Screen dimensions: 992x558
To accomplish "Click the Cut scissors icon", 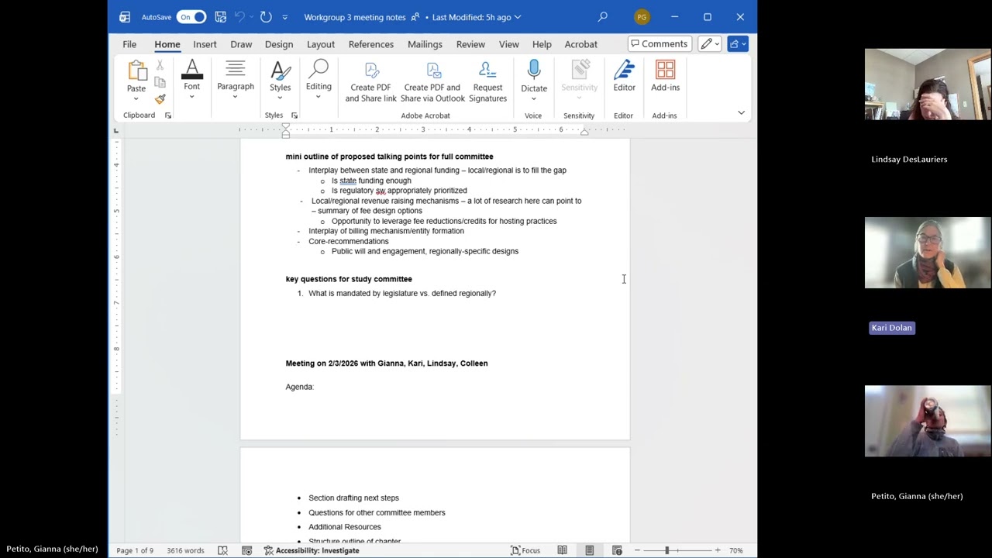I will (x=160, y=66).
